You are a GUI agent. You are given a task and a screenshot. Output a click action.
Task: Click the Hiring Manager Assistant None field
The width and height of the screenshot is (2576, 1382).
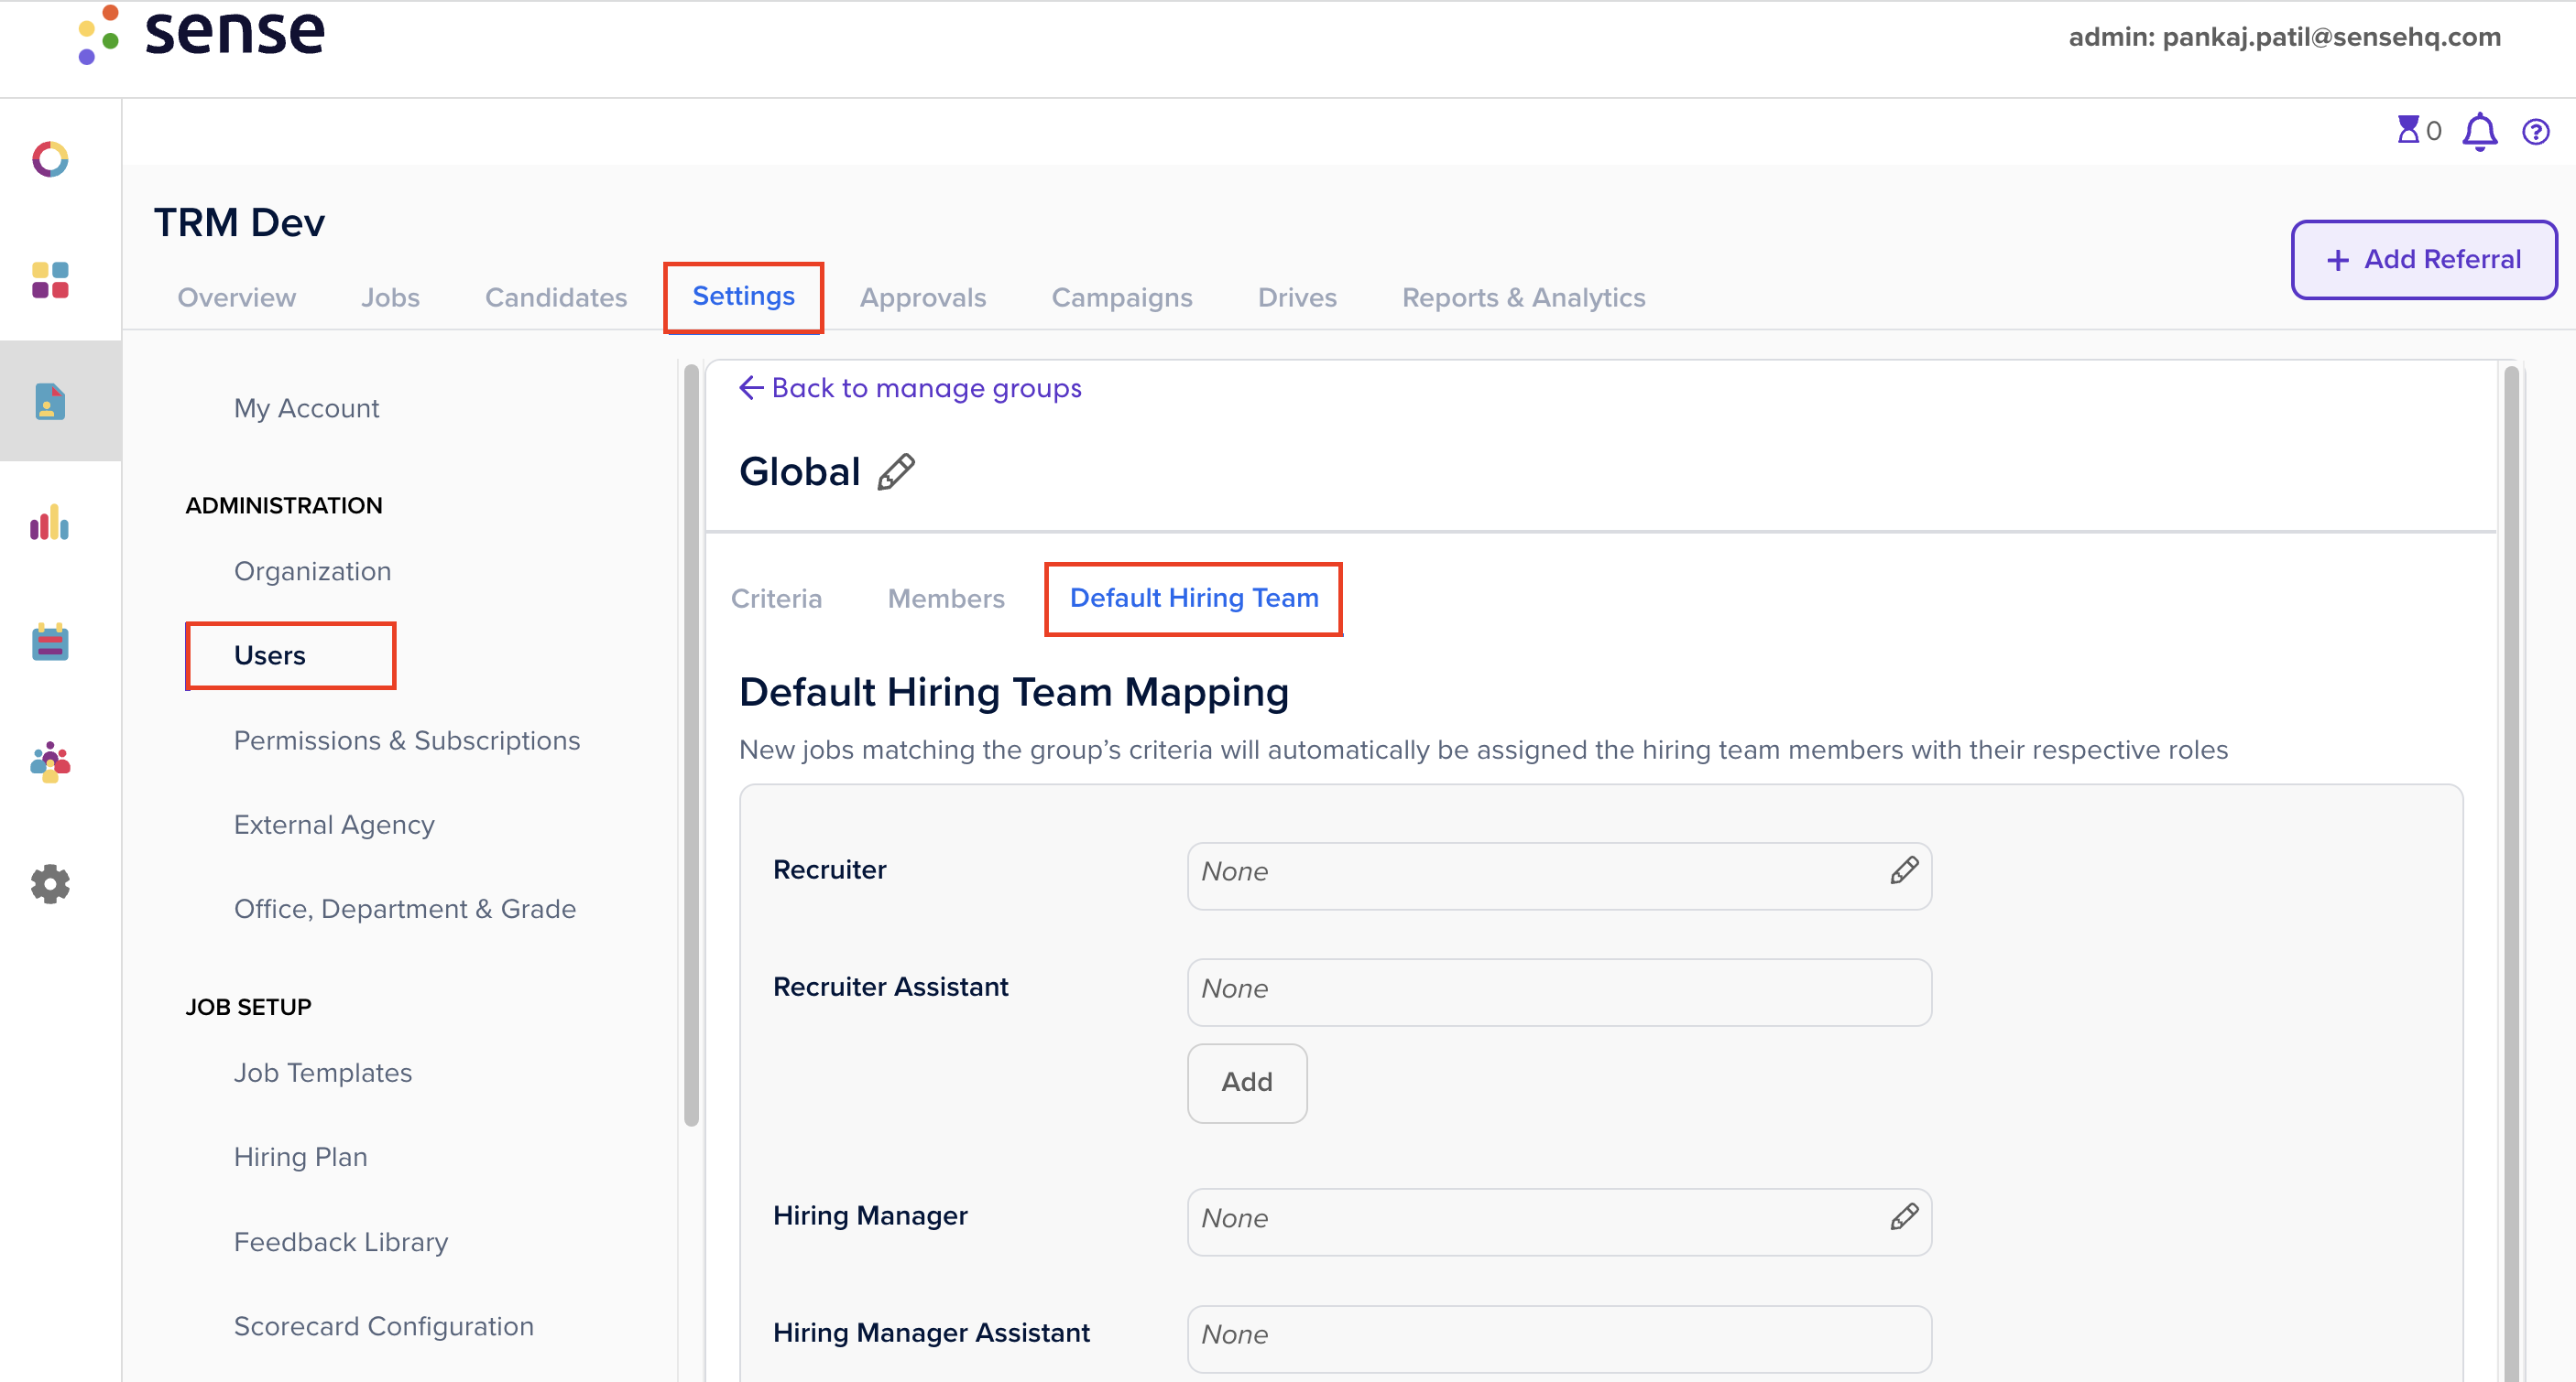pyautogui.click(x=1558, y=1338)
